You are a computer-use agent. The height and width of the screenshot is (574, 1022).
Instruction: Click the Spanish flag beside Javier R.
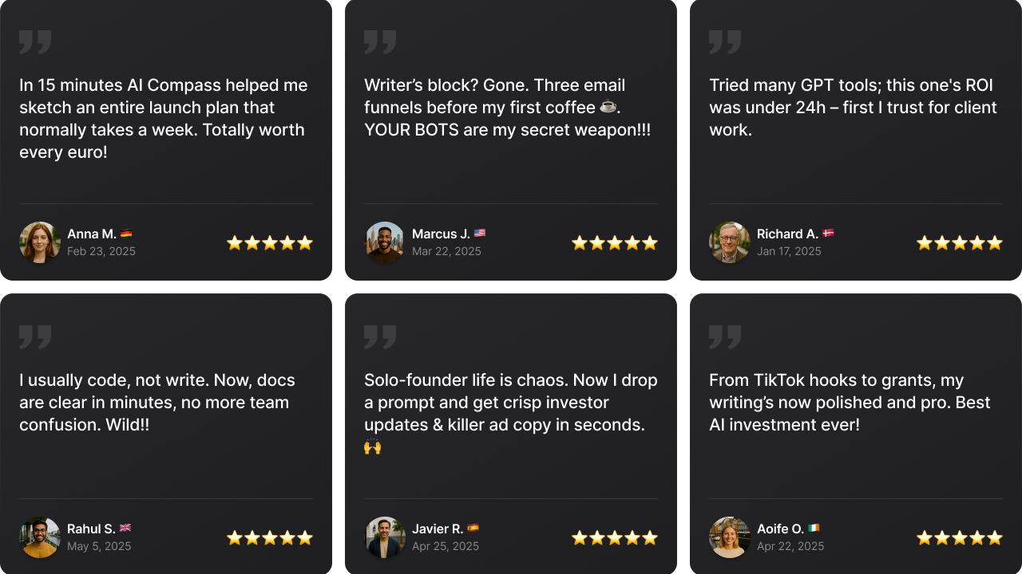pos(473,529)
